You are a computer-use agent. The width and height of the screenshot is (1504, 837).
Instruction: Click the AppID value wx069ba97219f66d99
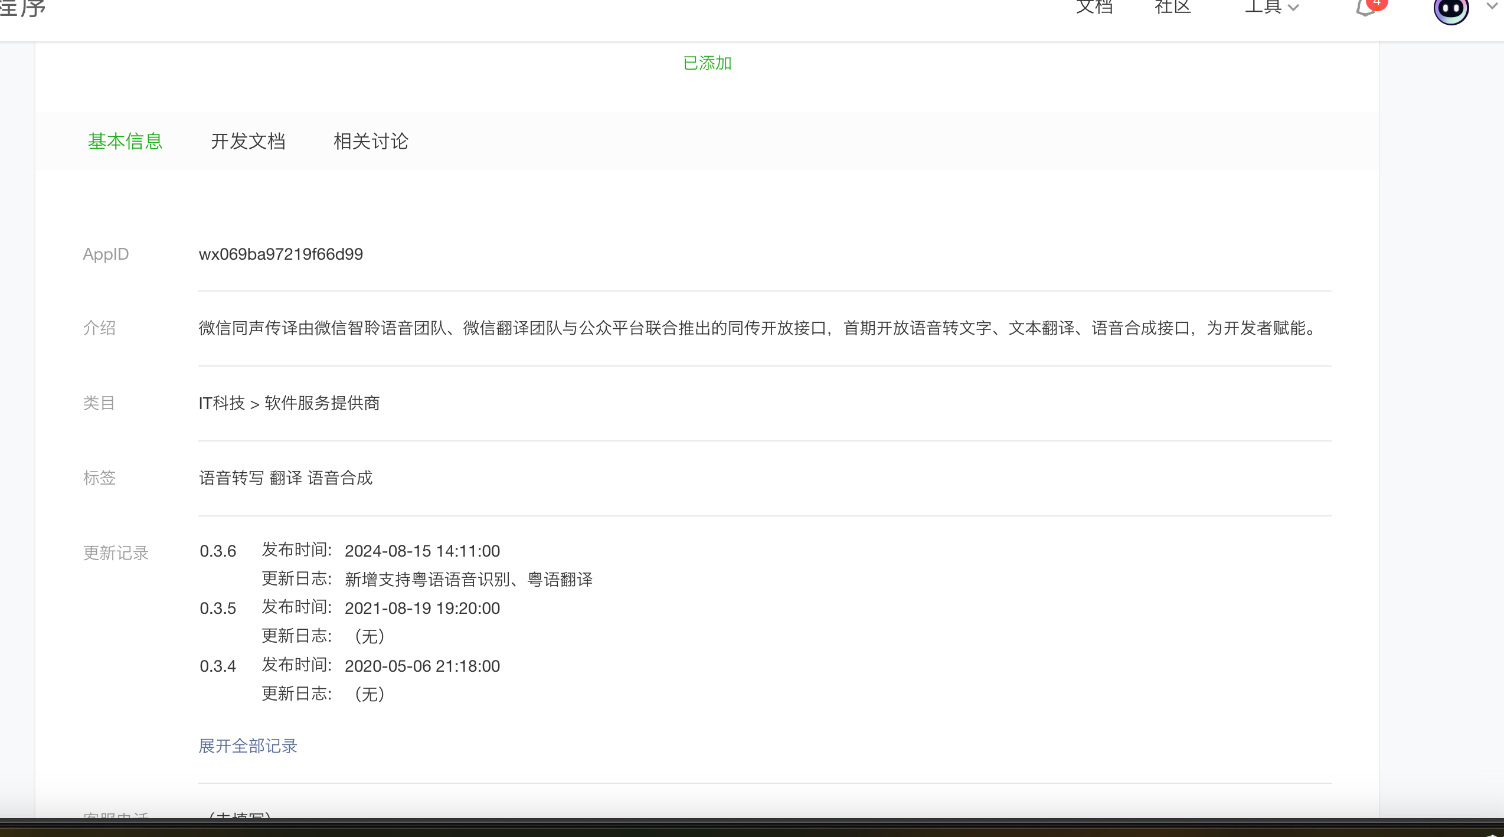281,254
